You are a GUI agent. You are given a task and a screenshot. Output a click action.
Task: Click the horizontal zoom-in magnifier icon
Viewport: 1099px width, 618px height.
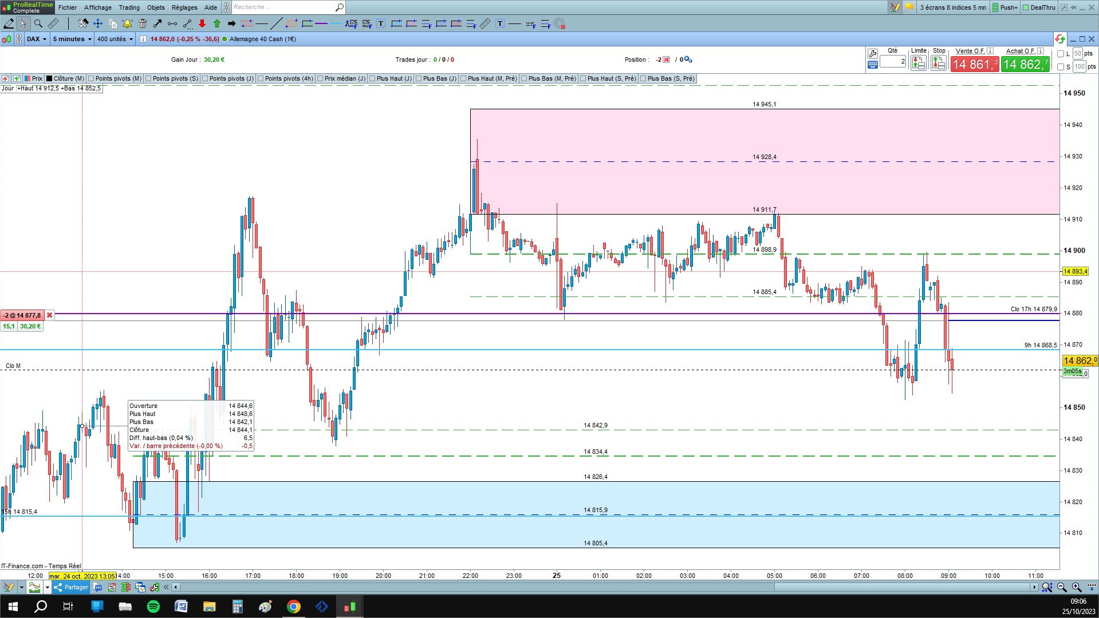(x=1077, y=587)
